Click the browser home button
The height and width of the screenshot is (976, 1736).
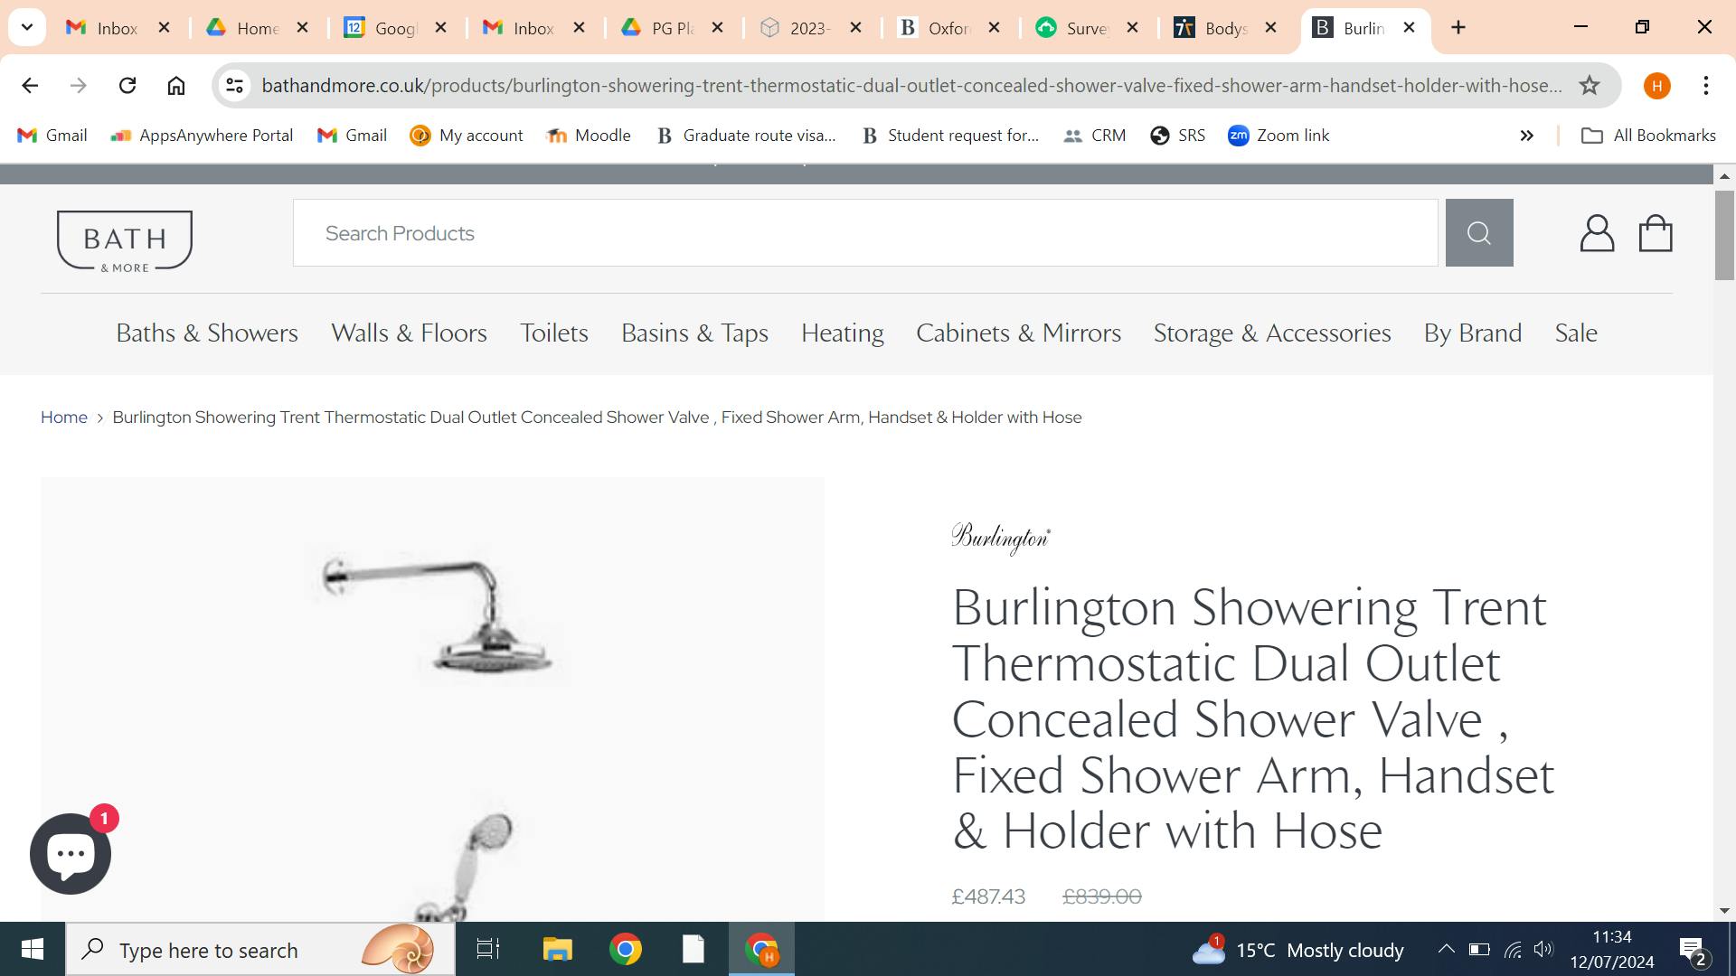(176, 86)
